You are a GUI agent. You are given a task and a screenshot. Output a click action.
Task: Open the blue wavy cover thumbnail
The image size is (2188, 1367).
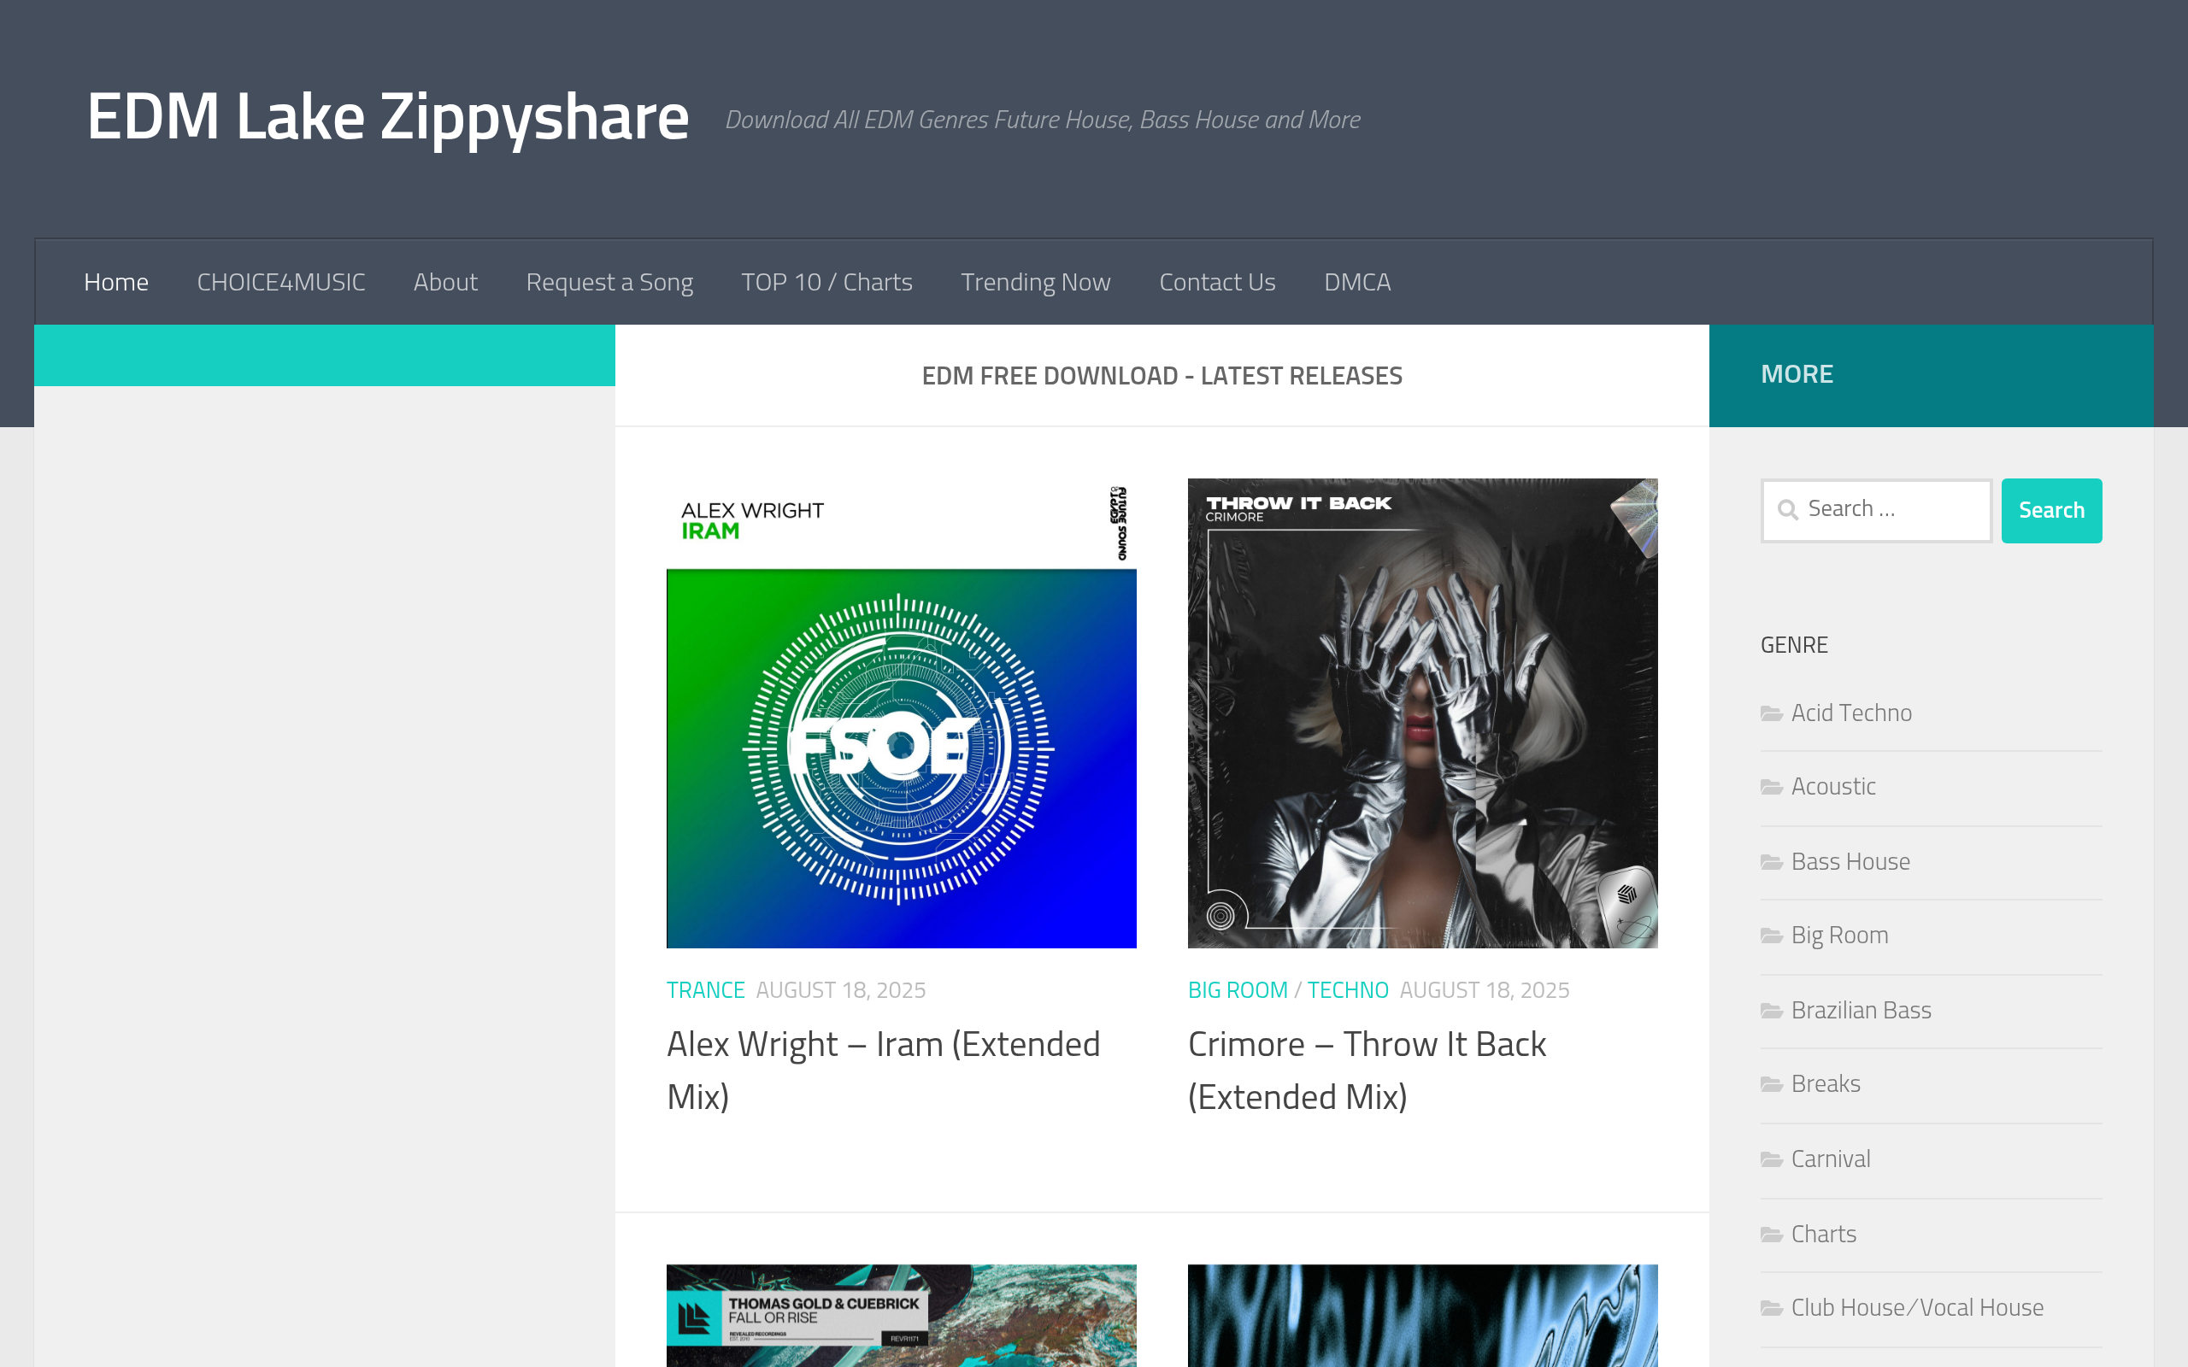1422,1316
